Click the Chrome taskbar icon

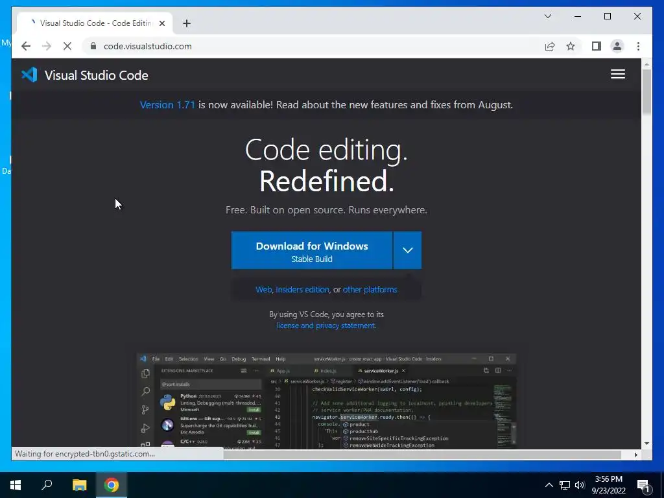[x=112, y=485]
